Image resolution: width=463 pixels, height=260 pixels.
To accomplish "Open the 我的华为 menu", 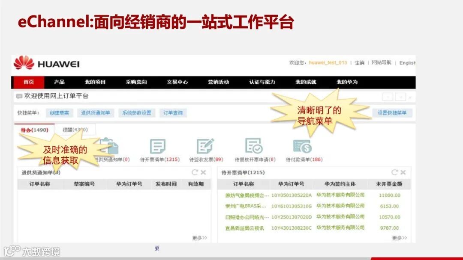I will (347, 82).
